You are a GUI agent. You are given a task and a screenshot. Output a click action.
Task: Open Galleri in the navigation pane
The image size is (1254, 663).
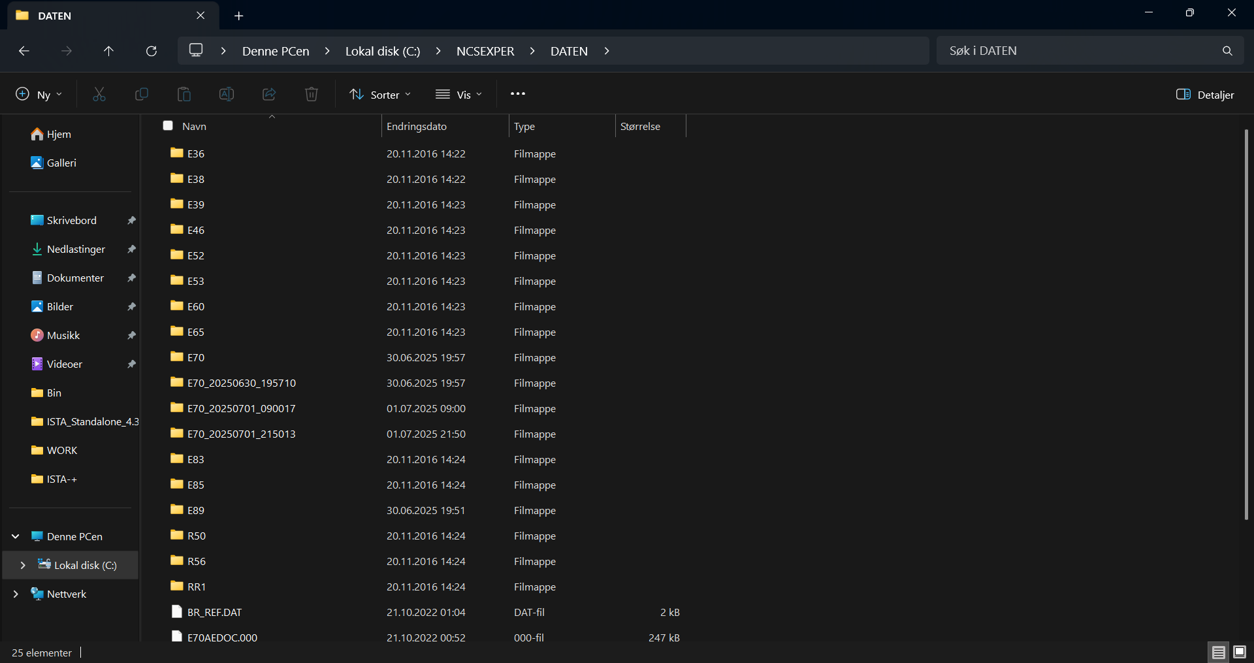pyautogui.click(x=54, y=163)
